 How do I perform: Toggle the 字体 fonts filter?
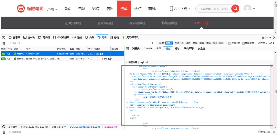coord(195,43)
